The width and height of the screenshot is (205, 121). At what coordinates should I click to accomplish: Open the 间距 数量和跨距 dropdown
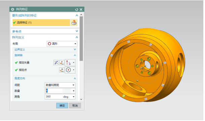(x=60, y=85)
